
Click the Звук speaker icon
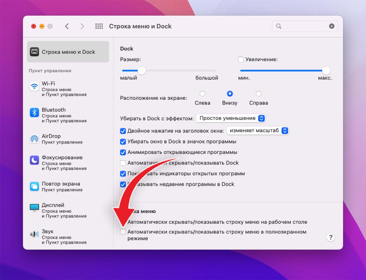(x=34, y=234)
